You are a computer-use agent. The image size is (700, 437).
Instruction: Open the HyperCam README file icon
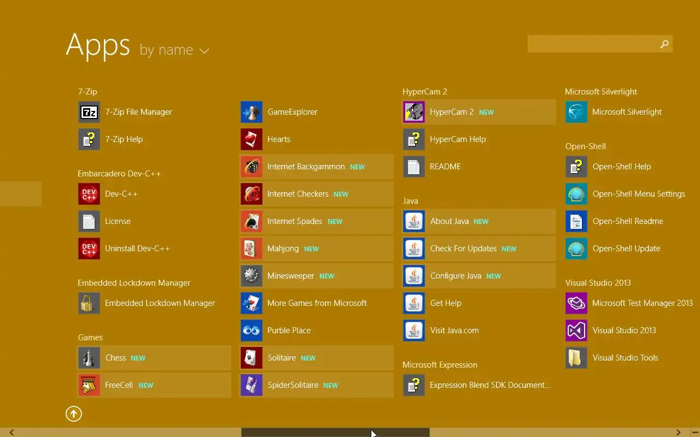coord(414,167)
